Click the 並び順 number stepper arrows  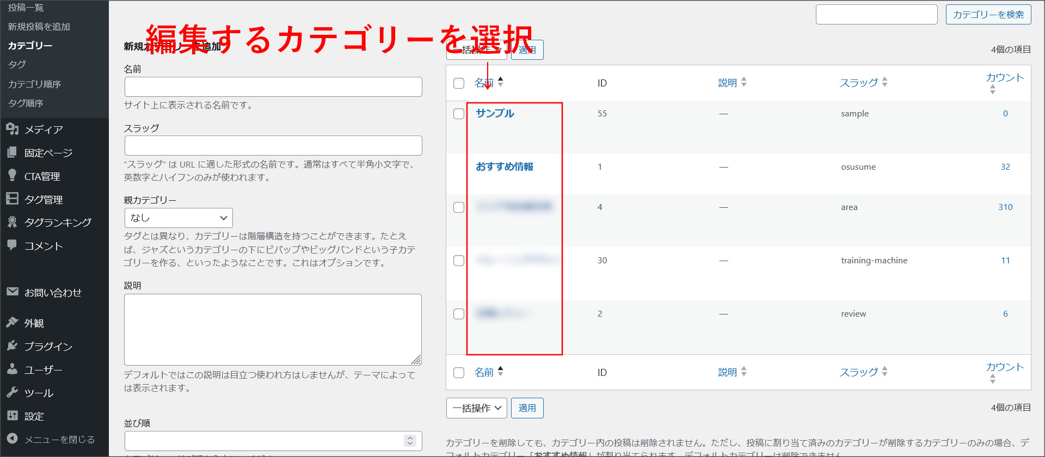coord(410,441)
